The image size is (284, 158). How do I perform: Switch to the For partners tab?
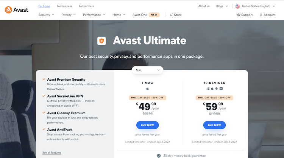pyautogui.click(x=86, y=6)
